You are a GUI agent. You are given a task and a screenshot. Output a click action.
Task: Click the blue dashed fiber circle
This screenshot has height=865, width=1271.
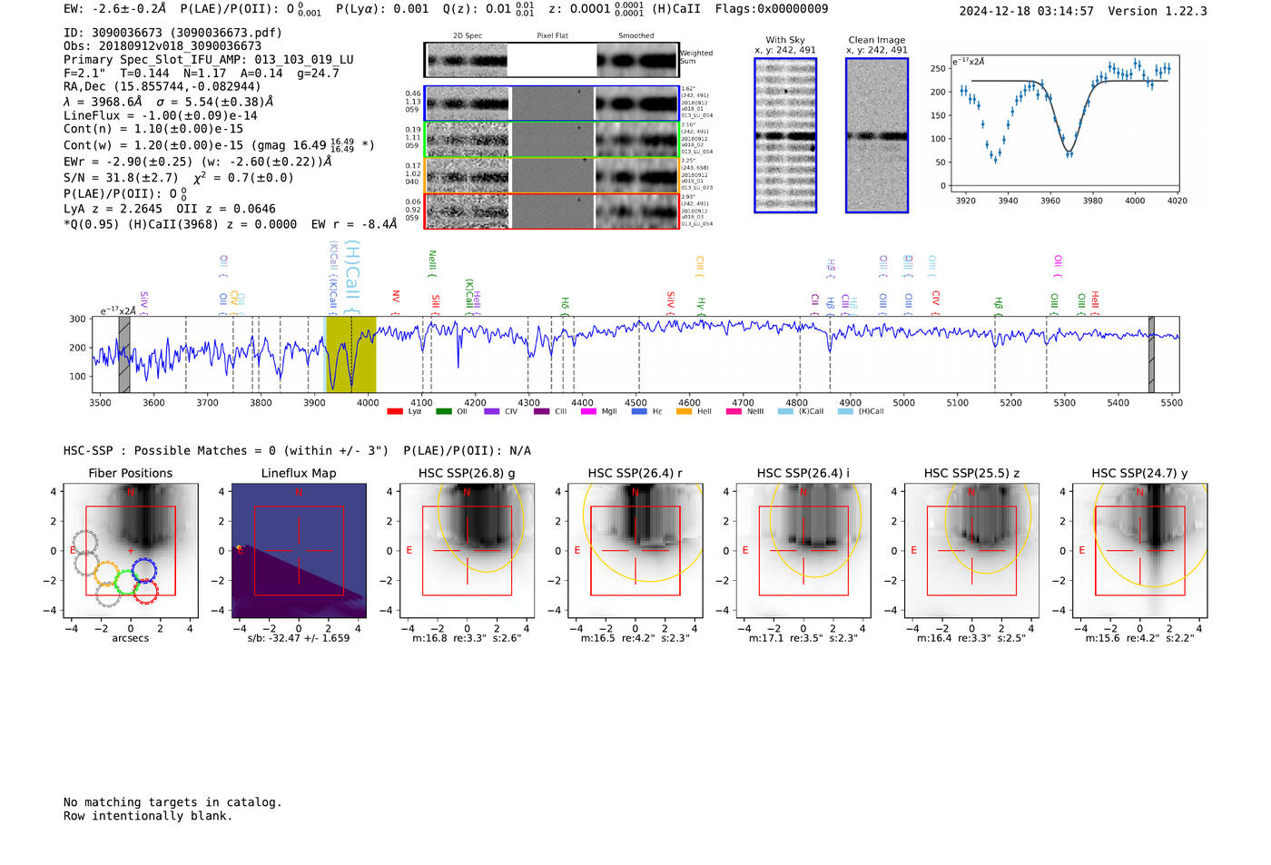pyautogui.click(x=143, y=570)
